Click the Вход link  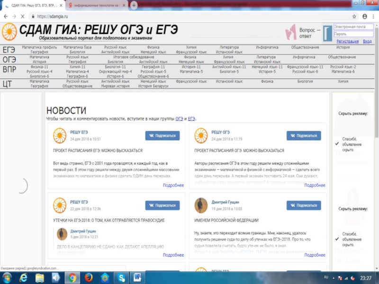(x=367, y=41)
